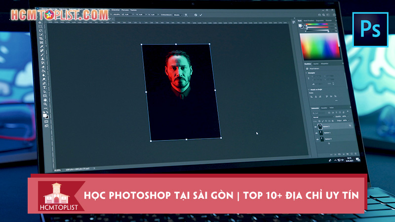
Task: Select the top layer thumbnail
Action: pyautogui.click(x=320, y=127)
